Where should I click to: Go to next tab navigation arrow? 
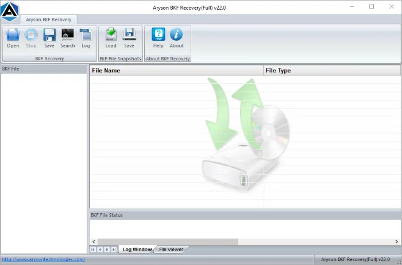click(x=107, y=249)
